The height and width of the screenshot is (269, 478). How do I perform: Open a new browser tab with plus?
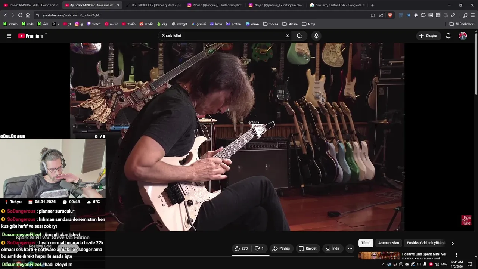372,5
